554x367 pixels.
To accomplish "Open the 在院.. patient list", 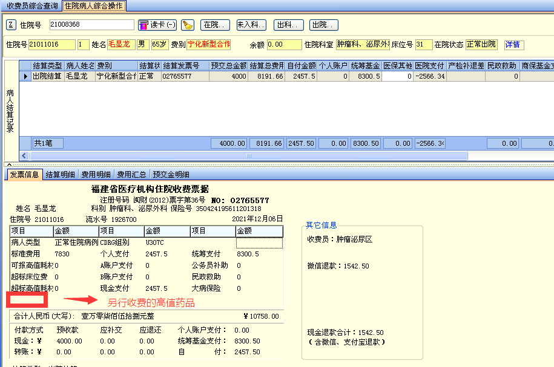I will pyautogui.click(x=215, y=25).
